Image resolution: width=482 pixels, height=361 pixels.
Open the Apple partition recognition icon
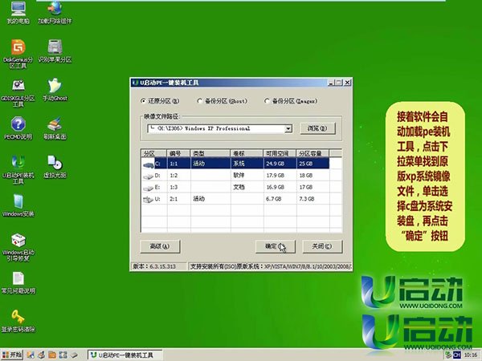pos(55,51)
